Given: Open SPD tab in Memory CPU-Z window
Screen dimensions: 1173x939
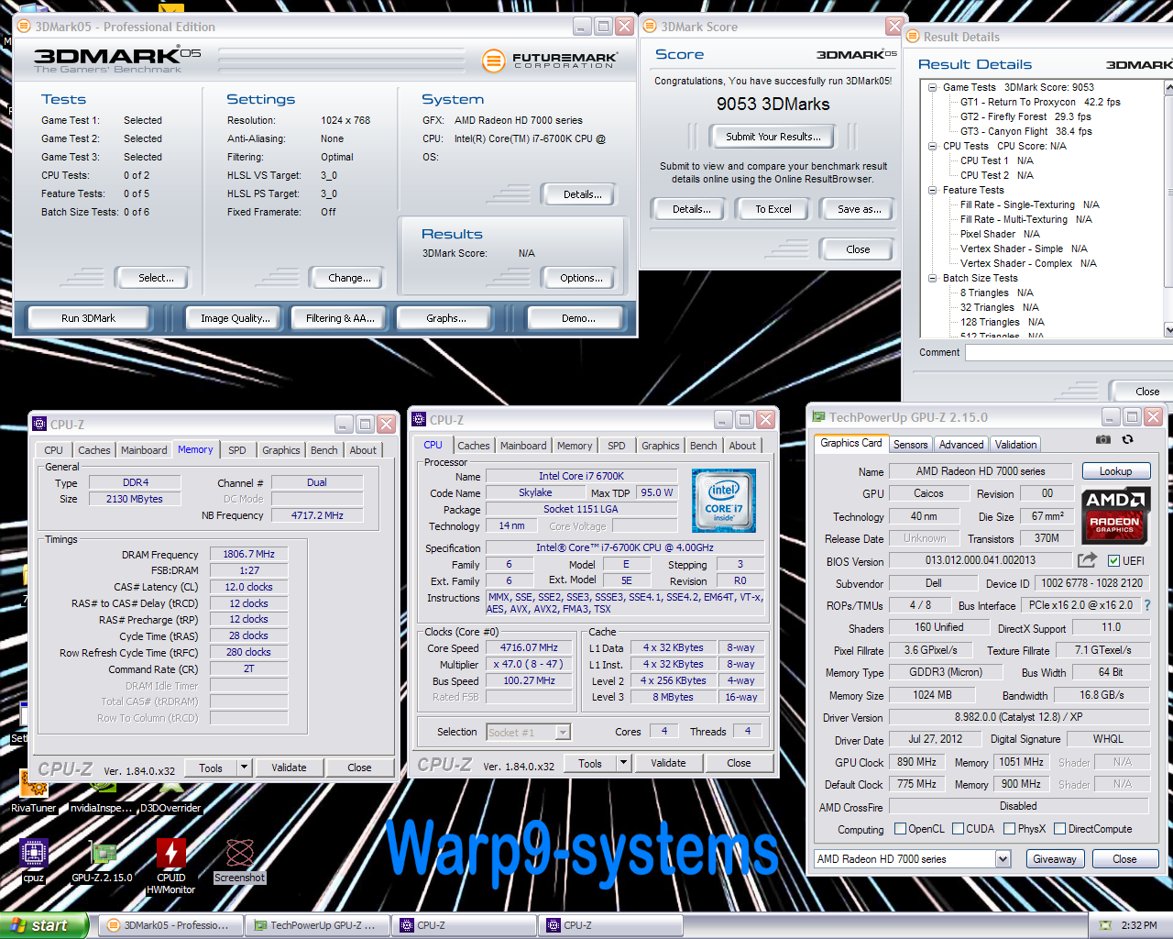Looking at the screenshot, I should 237,450.
